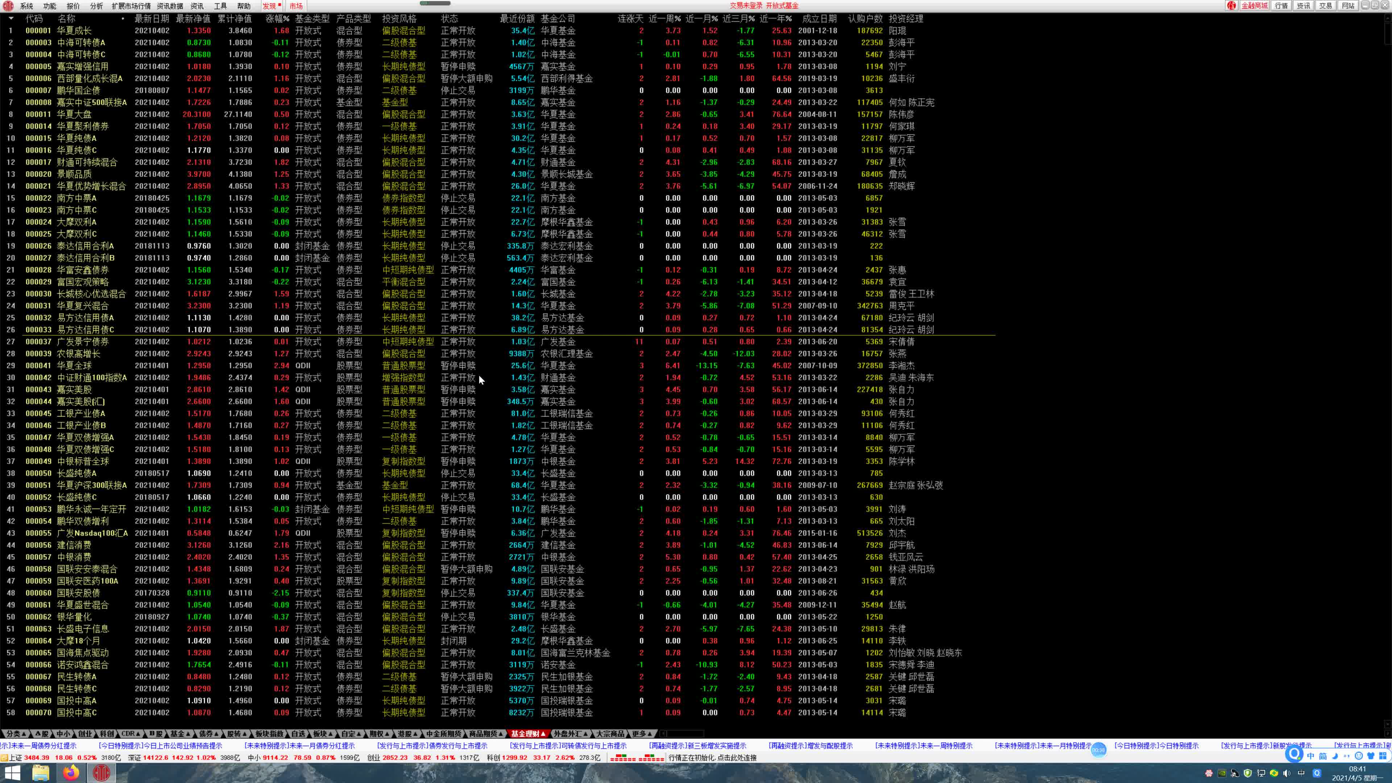This screenshot has width=1392, height=783.
Task: Click the grid toolbox icon on IME bar
Action: click(x=1383, y=756)
